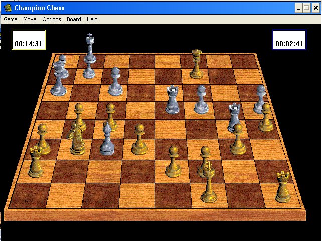Screen dimensions: 322x241
Task: Select the silver pawn right of the center rook
Action: point(201,99)
